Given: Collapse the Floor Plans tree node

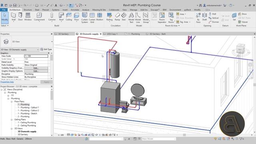Looking at the screenshot, I should [12, 102].
